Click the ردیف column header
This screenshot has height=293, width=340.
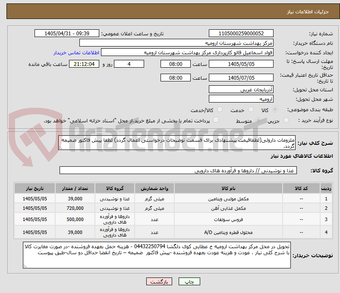pyautogui.click(x=326, y=188)
